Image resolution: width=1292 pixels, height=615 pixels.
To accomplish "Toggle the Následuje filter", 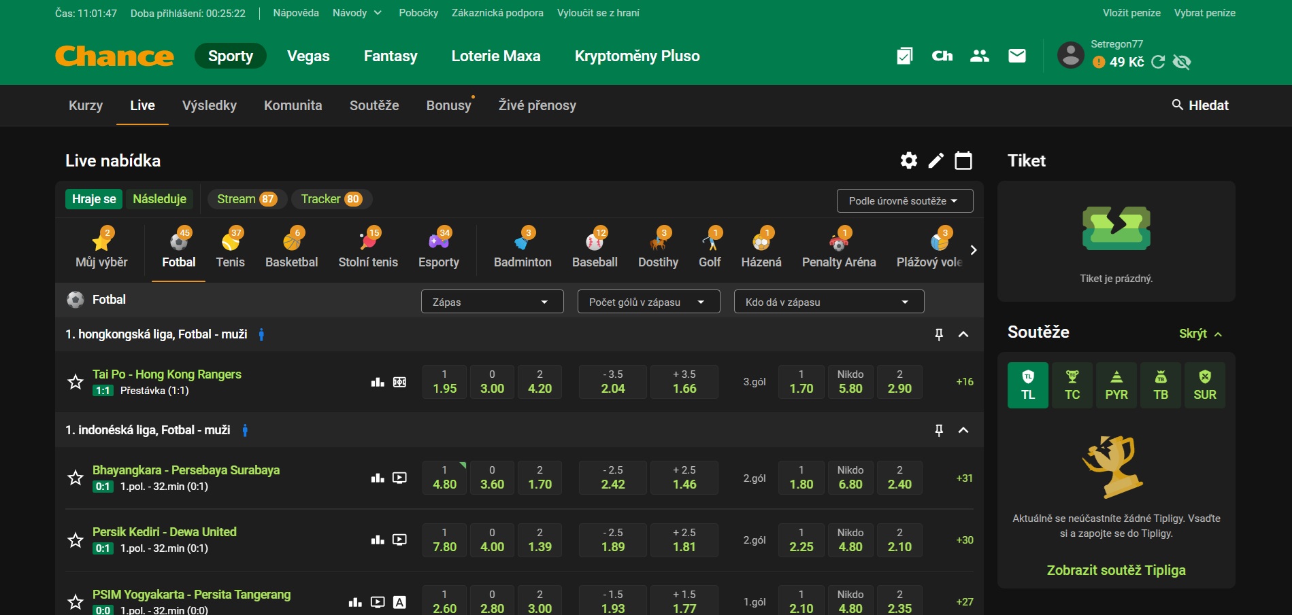I will [x=160, y=199].
